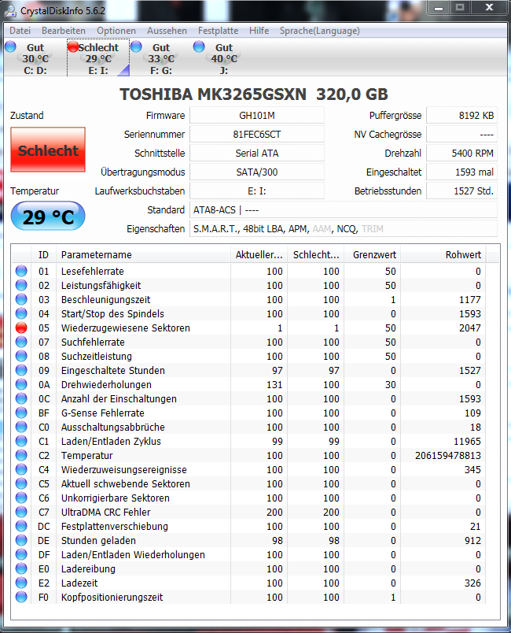Click the red Schlecht status button
This screenshot has height=633, width=511.
click(x=48, y=150)
